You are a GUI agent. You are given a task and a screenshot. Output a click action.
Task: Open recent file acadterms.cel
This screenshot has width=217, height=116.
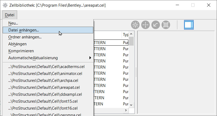pos(46,66)
